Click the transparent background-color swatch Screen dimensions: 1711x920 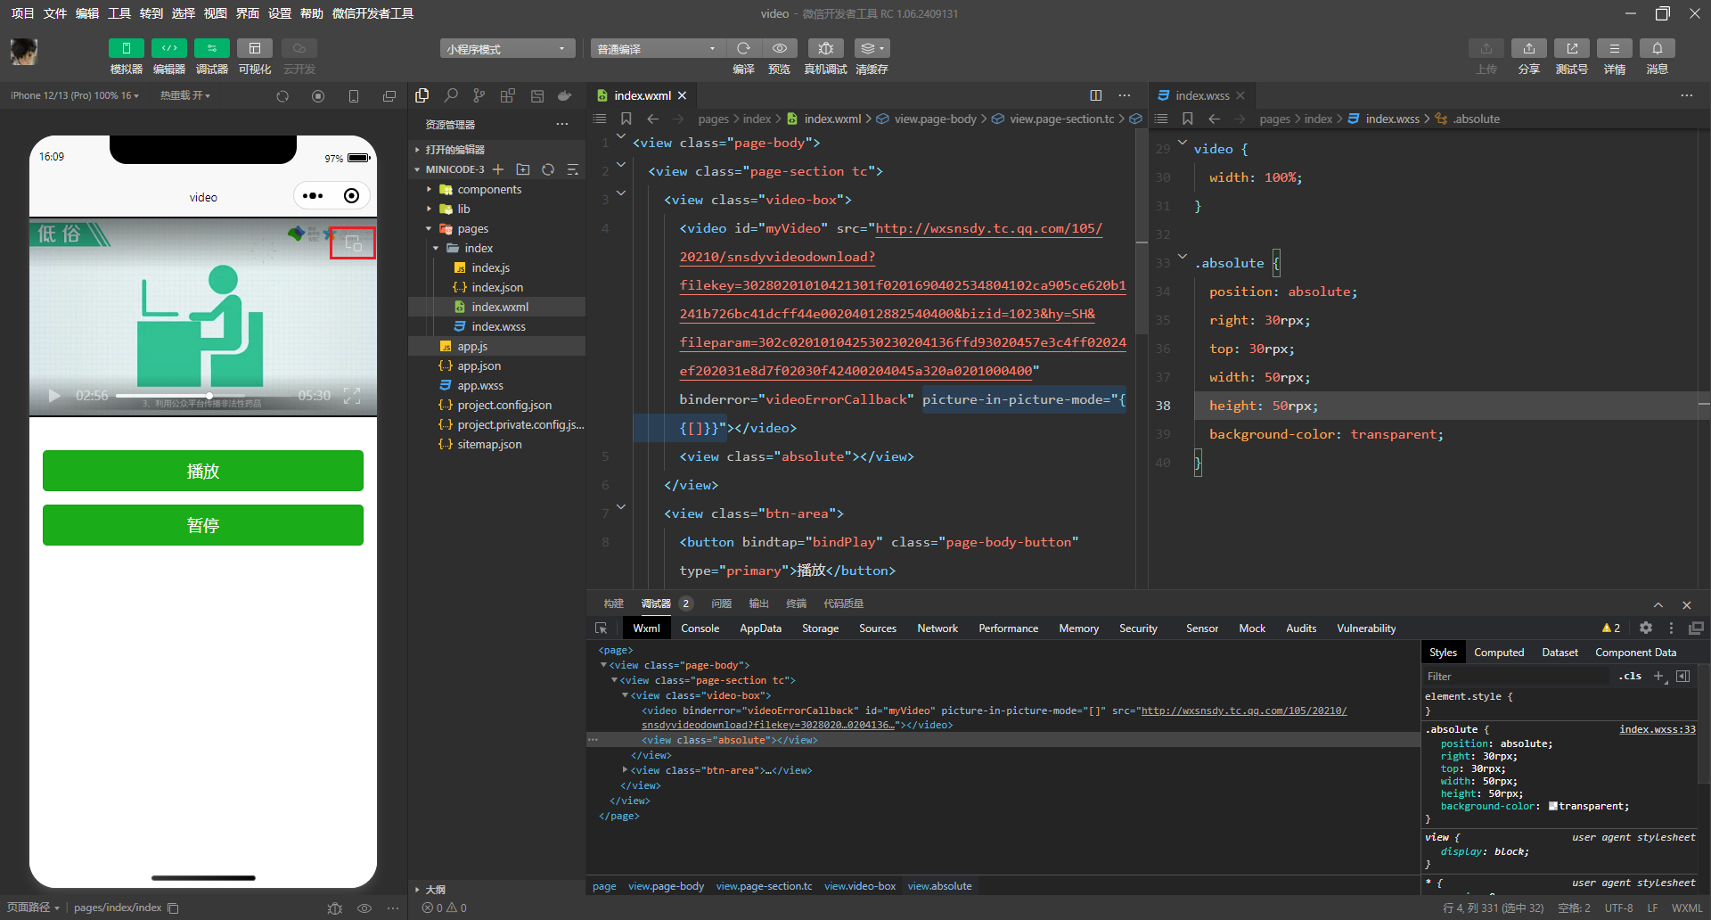click(x=1553, y=806)
